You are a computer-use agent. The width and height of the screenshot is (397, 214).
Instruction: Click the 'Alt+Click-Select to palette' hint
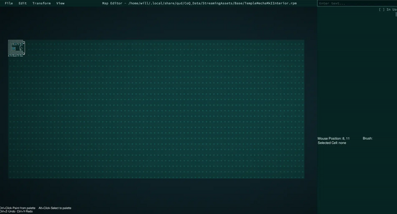pyautogui.click(x=55, y=208)
